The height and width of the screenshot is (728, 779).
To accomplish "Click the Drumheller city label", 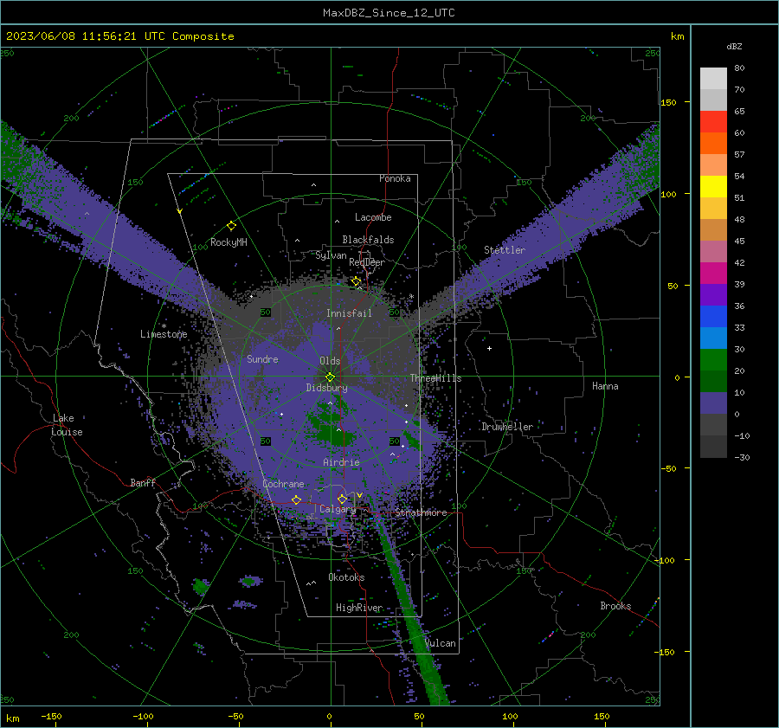I will pyautogui.click(x=507, y=427).
